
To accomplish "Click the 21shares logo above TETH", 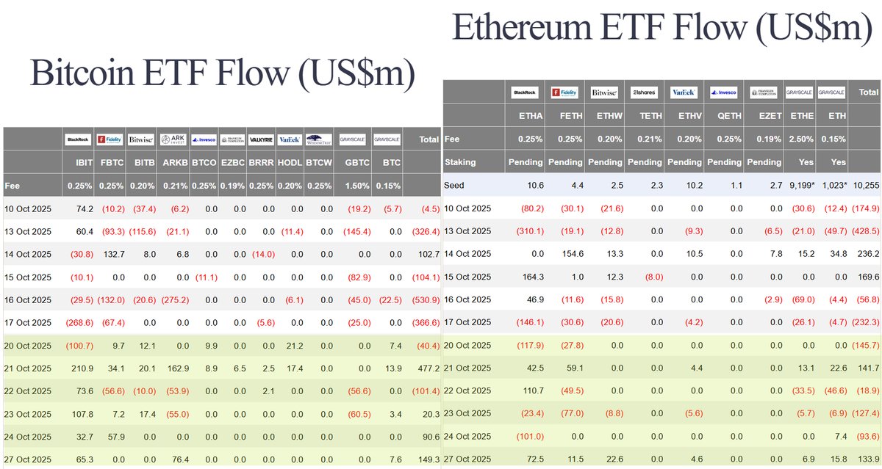I will pyautogui.click(x=645, y=92).
